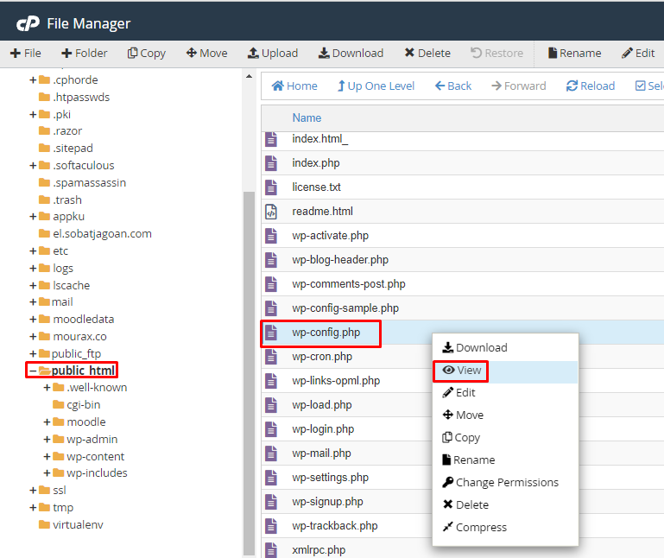Choose Edit in context menu
Screen dimensions: 664x558
click(505, 393)
